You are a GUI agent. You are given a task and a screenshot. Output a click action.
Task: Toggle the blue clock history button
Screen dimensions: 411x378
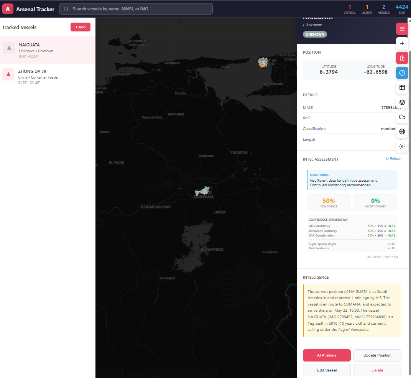(x=402, y=73)
